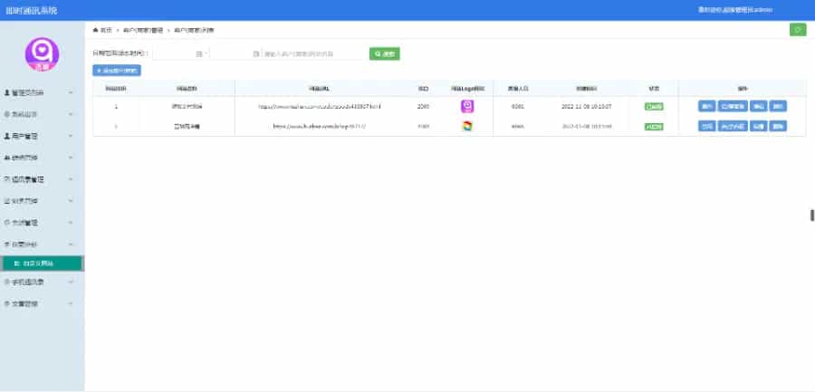Viewport: 815px width, 392px height.
Task: Click the green status badge in second row
Action: [653, 126]
